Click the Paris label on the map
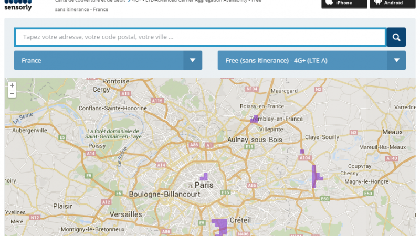The height and width of the screenshot is (236, 420). [204, 185]
